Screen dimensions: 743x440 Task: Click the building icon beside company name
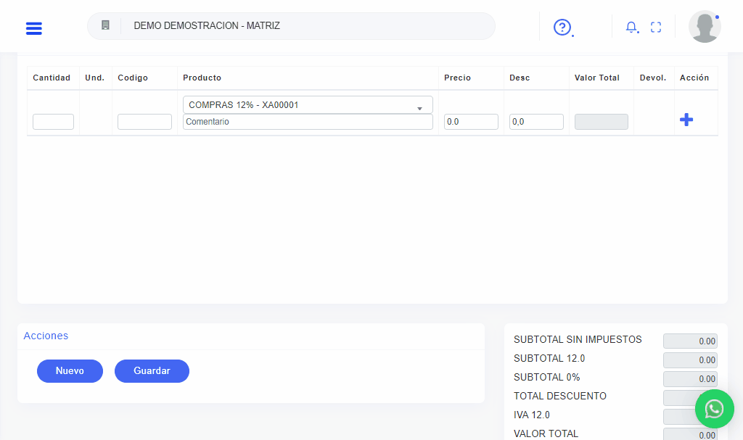coord(105,25)
